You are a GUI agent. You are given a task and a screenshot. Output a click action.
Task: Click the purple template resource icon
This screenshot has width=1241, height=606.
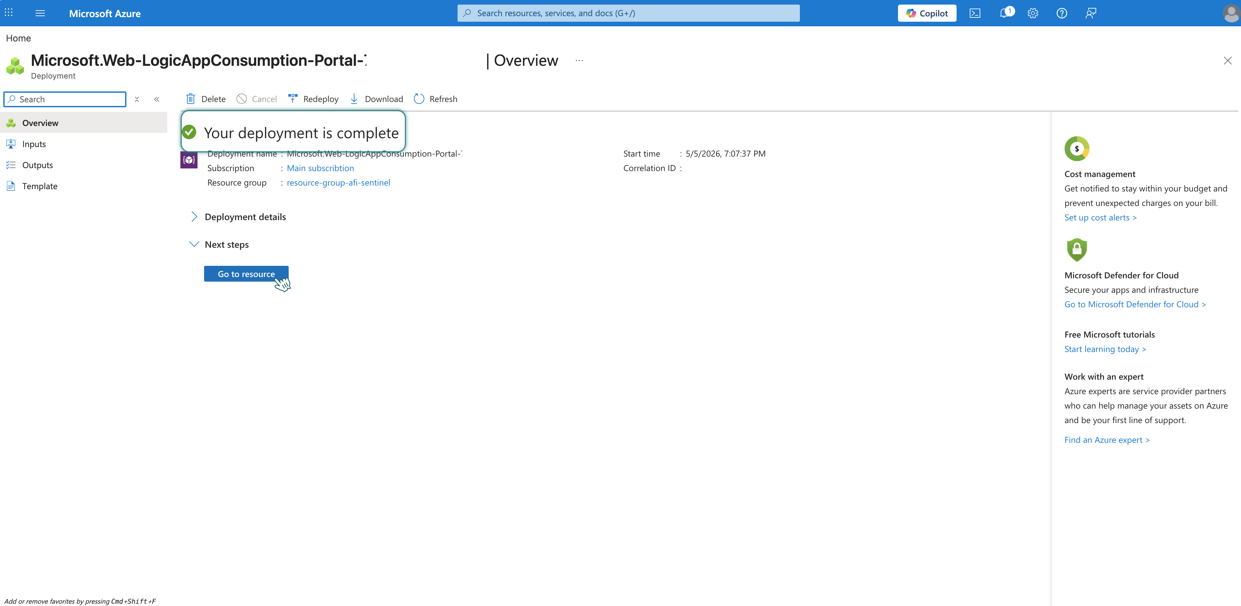click(189, 160)
